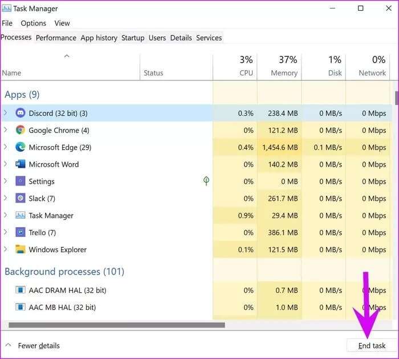This screenshot has height=359, width=399.
Task: Click the Task Manager row icon
Action: point(21,215)
